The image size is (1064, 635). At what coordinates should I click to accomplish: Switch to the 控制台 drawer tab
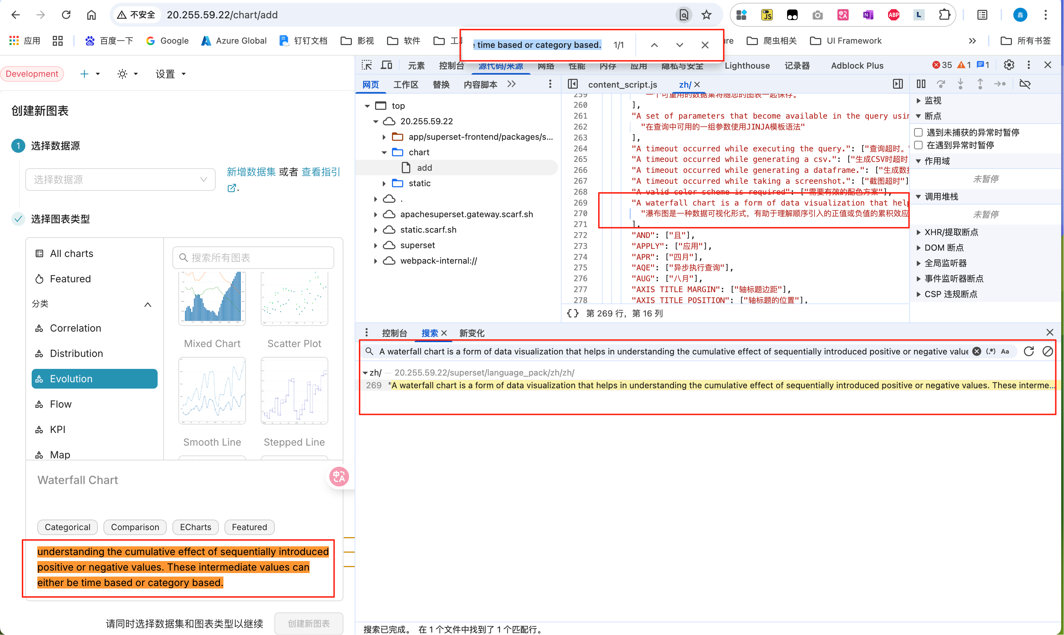coord(394,333)
